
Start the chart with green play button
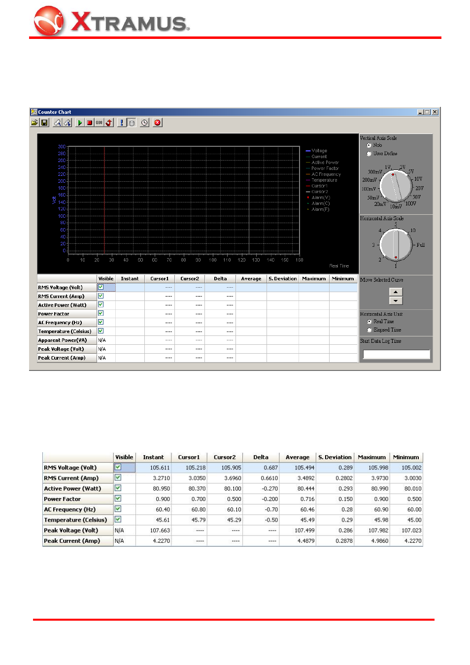(x=80, y=123)
